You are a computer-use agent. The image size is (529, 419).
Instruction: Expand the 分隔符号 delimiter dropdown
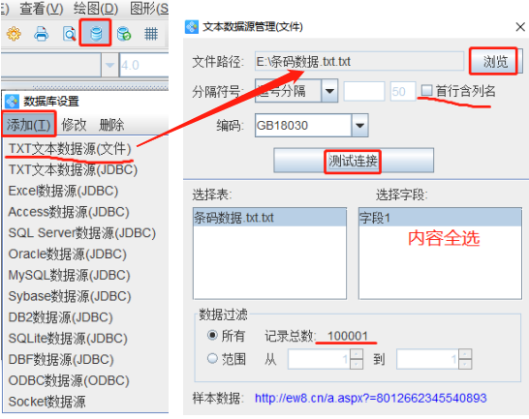329,91
